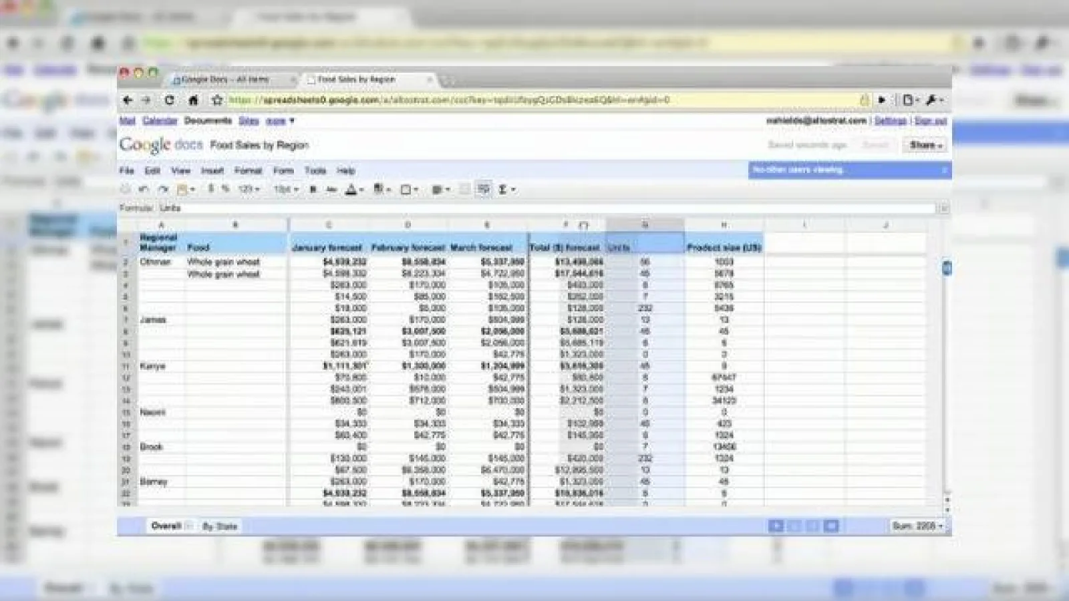Screen dimensions: 1069x601
Task: Click the formula bar containing Units
Action: tap(547, 208)
